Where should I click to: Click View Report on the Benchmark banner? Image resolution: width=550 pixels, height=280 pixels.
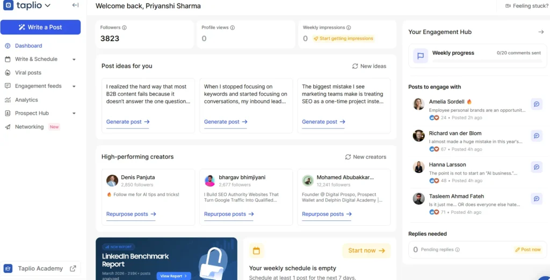(x=173, y=276)
